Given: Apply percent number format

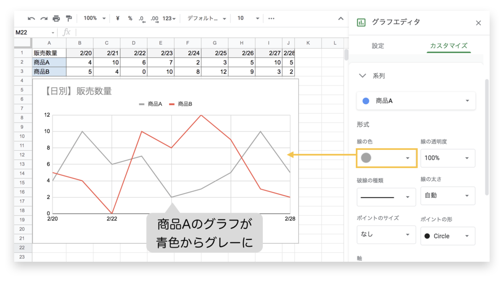Looking at the screenshot, I should (x=130, y=18).
